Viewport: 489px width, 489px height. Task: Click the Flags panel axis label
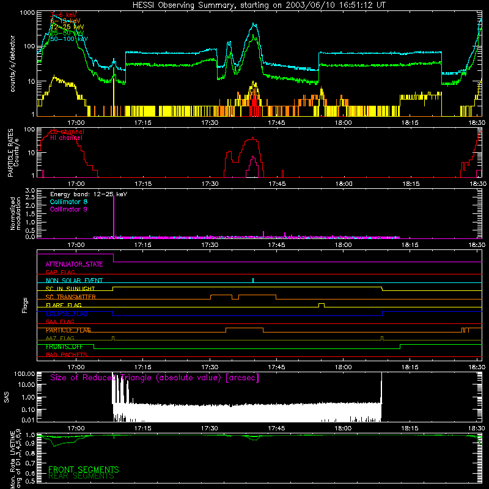(25, 305)
